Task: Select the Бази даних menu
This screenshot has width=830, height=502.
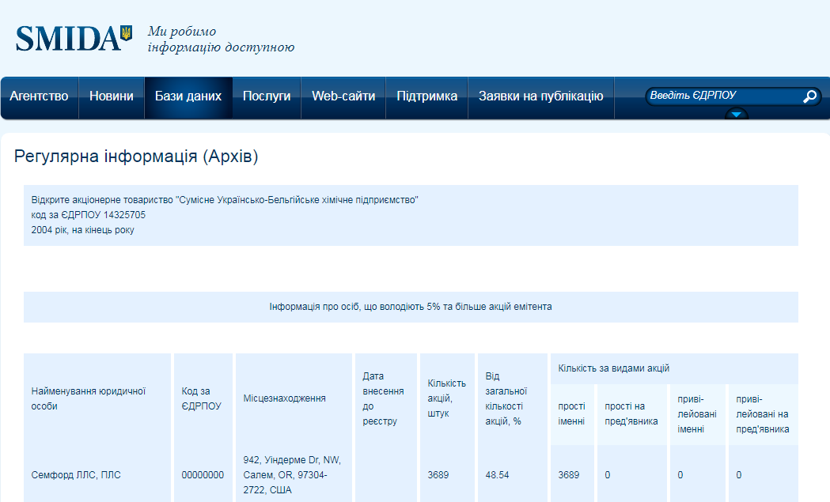Action: 188,96
